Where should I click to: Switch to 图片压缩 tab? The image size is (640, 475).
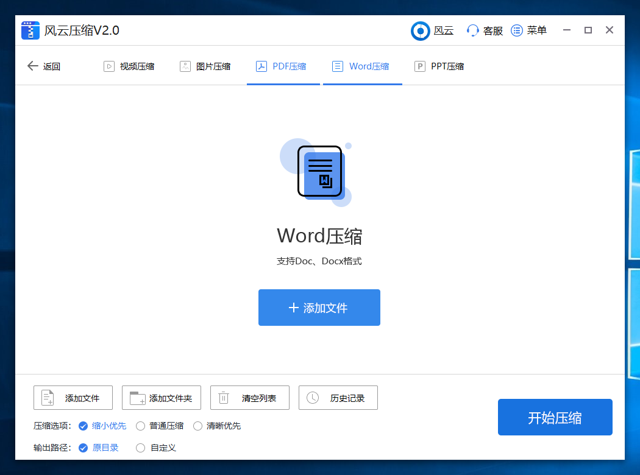click(205, 66)
